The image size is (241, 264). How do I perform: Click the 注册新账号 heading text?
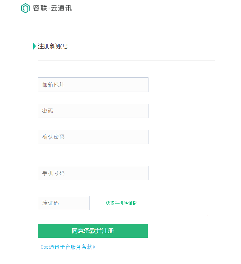tap(53, 46)
